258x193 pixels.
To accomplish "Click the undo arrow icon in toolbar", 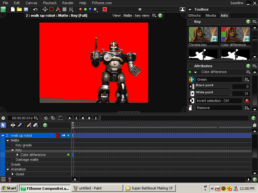I will (x=35, y=9).
